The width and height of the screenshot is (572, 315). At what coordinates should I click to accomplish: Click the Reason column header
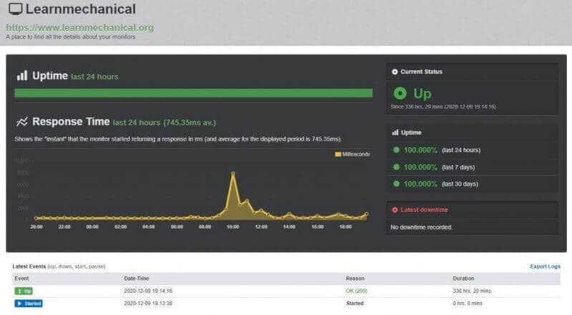tap(355, 279)
